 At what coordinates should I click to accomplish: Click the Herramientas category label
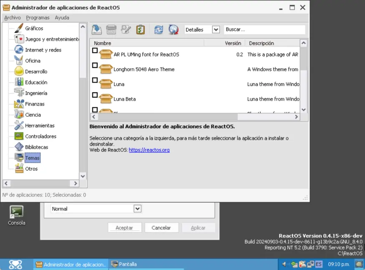[x=40, y=125]
